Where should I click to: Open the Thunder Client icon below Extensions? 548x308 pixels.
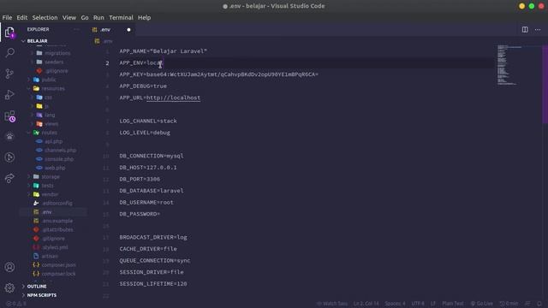pyautogui.click(x=9, y=137)
